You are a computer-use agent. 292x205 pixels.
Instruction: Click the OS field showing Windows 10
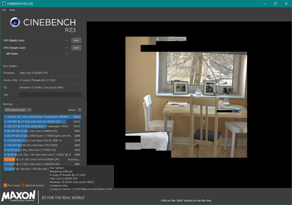pos(50,87)
